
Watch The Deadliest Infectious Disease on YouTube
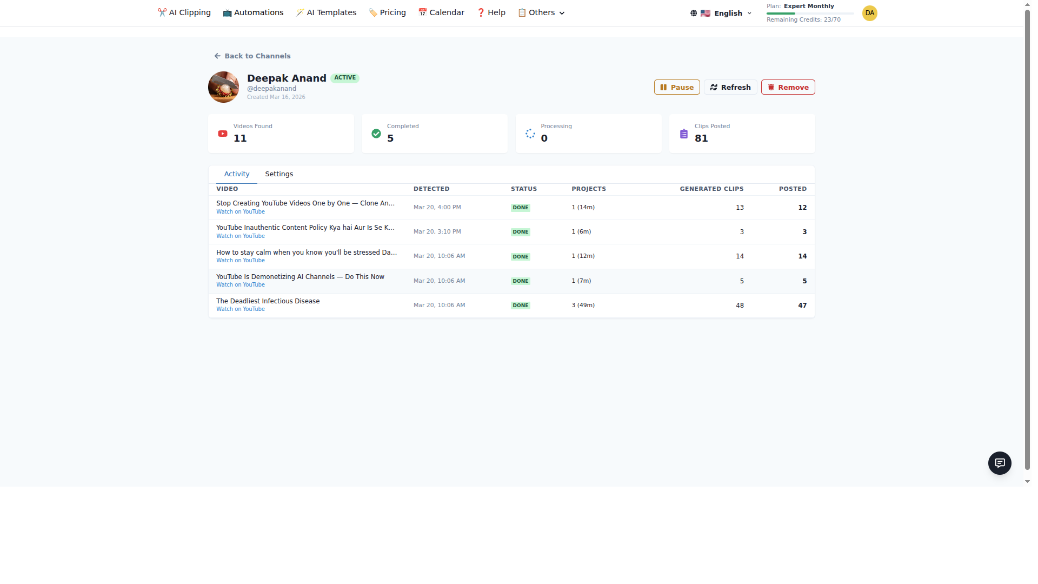pyautogui.click(x=241, y=309)
